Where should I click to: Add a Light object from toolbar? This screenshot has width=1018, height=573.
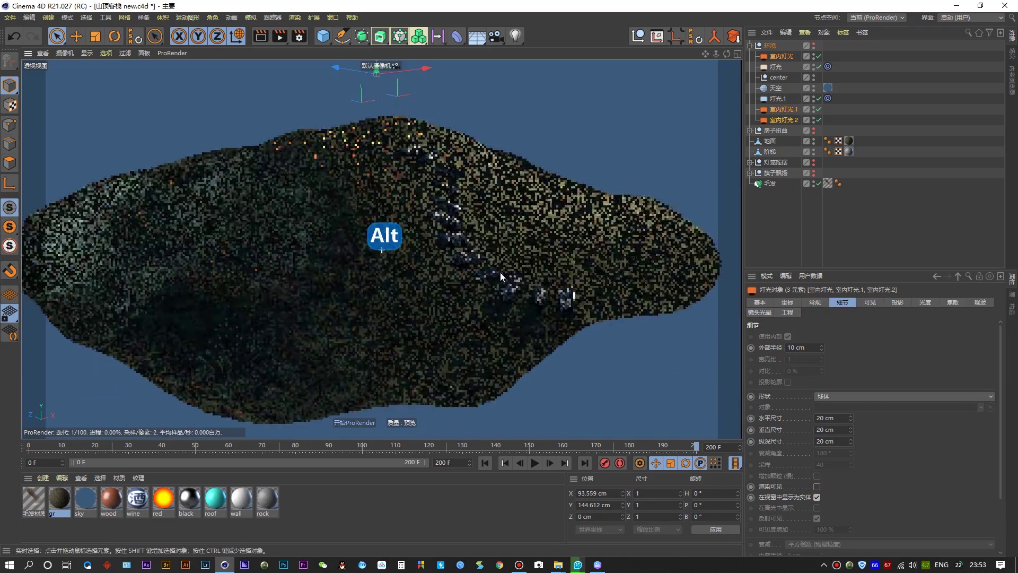point(515,36)
